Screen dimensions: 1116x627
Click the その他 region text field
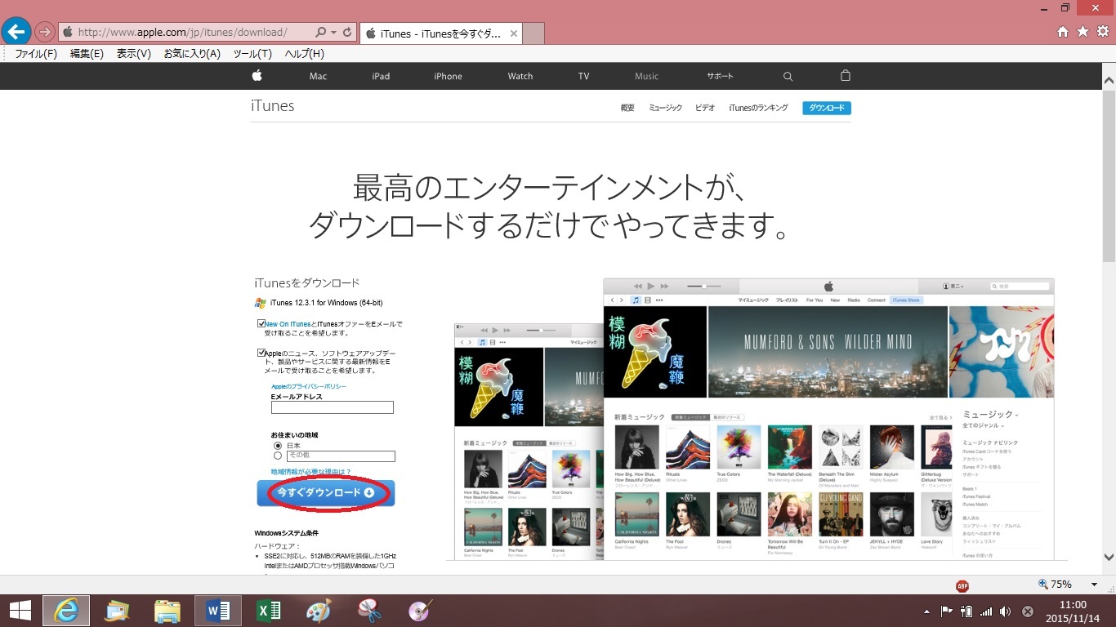(x=341, y=456)
